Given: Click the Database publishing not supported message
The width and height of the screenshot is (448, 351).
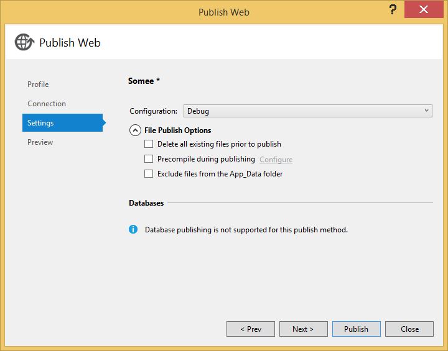Looking at the screenshot, I should coord(246,230).
